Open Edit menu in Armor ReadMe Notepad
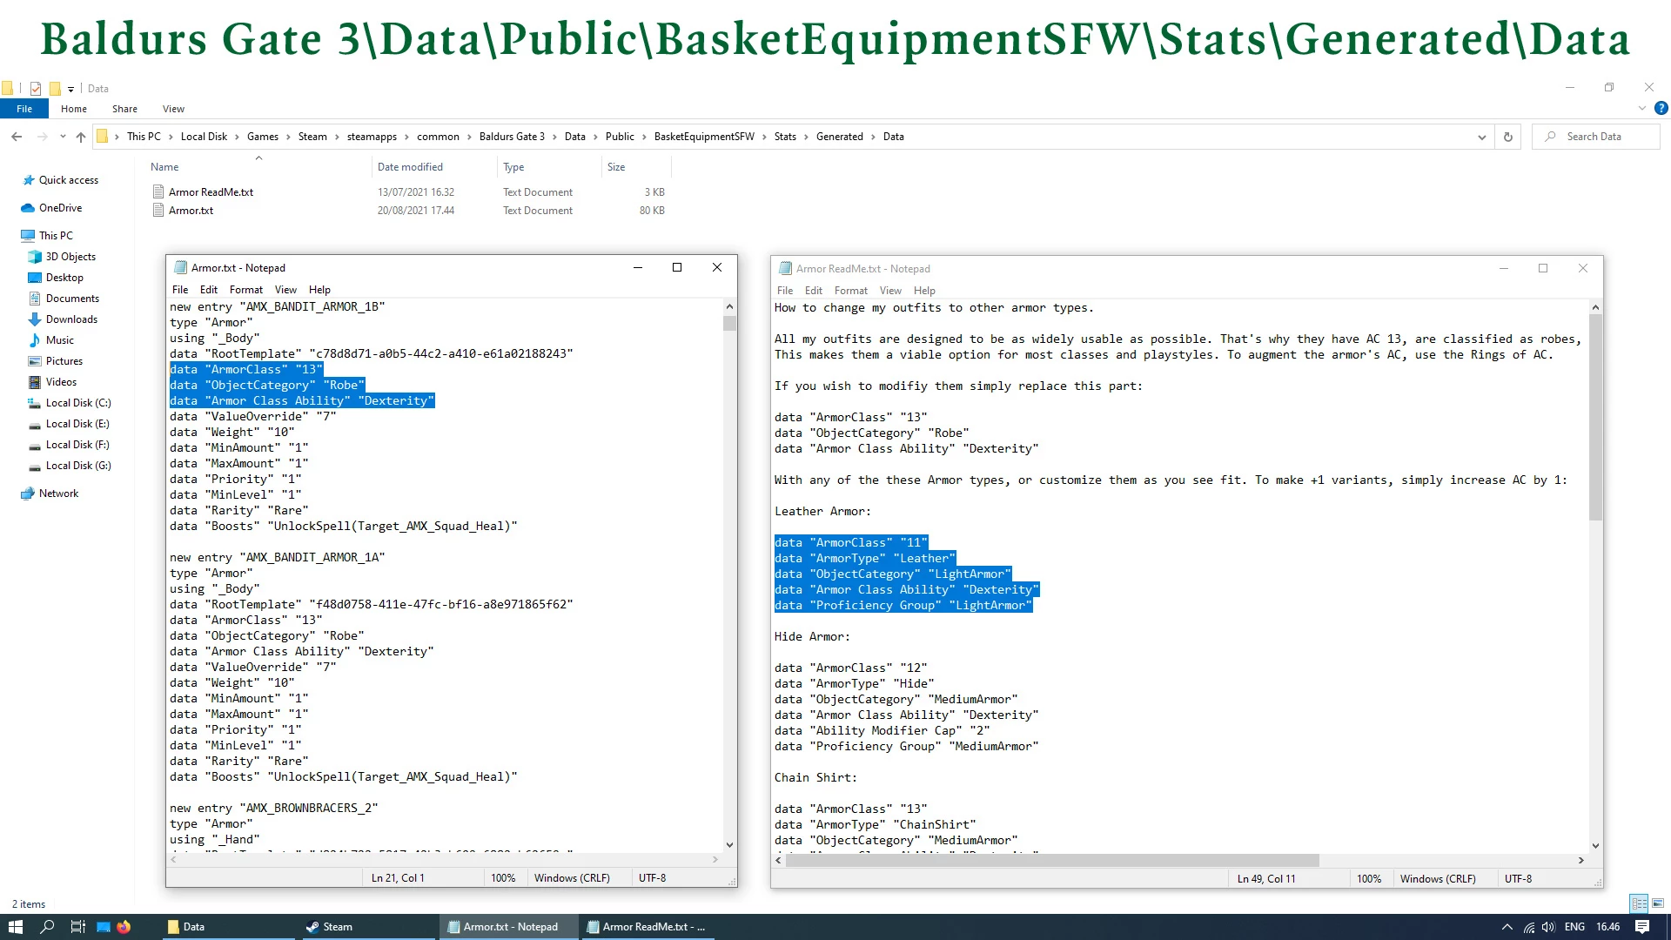 coord(814,291)
